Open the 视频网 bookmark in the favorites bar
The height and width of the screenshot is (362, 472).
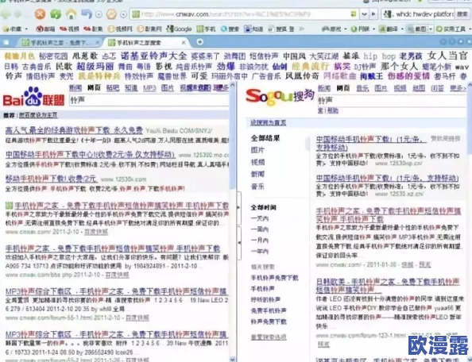coord(120,29)
